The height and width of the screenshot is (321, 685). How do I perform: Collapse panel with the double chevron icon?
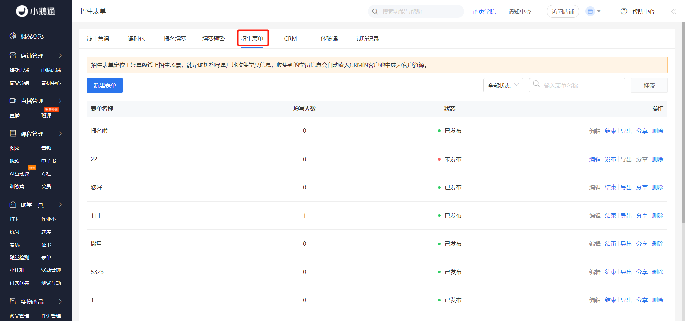674,11
